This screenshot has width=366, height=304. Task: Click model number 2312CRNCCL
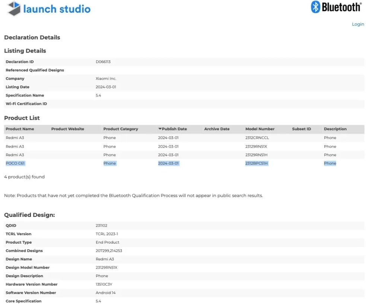pyautogui.click(x=257, y=138)
